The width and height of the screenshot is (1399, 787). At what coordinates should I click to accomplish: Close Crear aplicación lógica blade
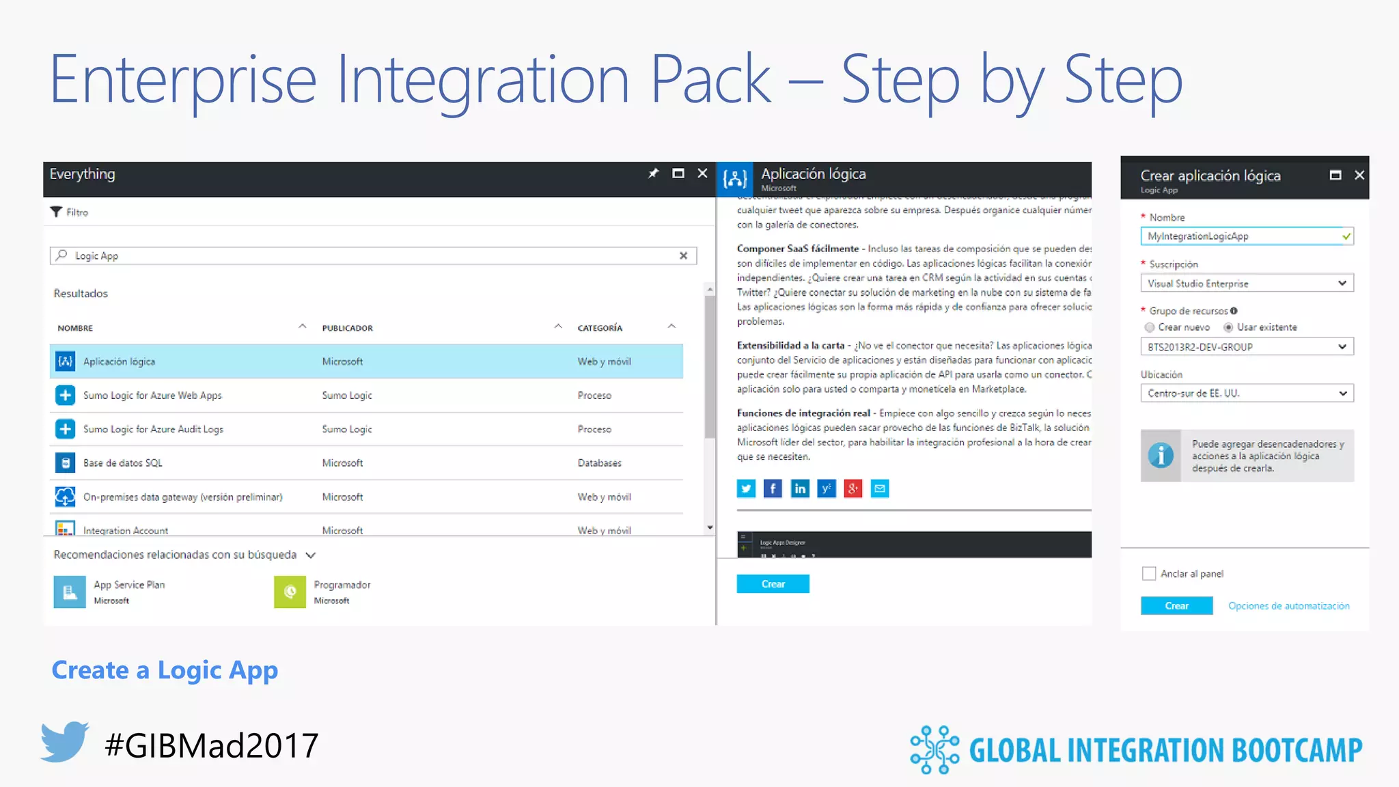pos(1359,175)
